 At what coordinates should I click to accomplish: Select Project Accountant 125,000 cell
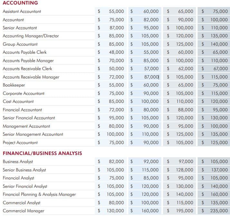[214, 142]
